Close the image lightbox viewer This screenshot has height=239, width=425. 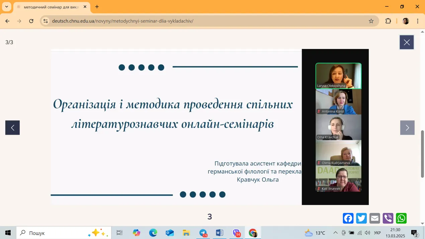(407, 42)
